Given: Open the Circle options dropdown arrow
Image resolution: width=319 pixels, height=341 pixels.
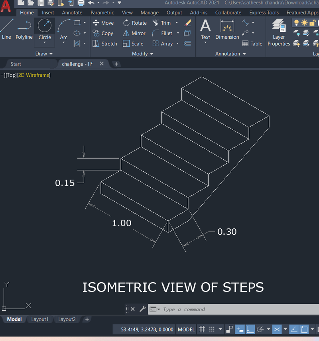Looking at the screenshot, I should (45, 43).
